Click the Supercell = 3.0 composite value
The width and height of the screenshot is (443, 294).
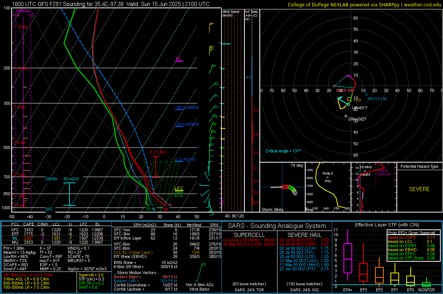(x=91, y=275)
